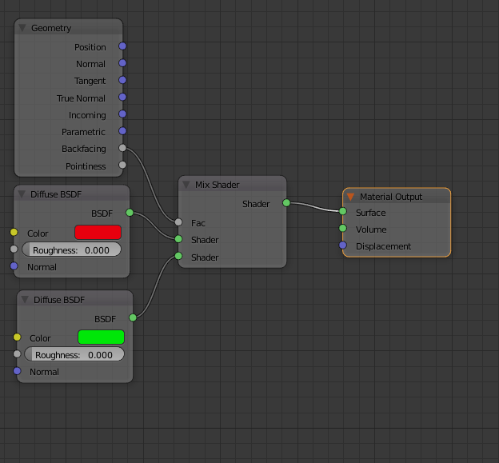Click Color input socket of red Diffuse

point(14,232)
